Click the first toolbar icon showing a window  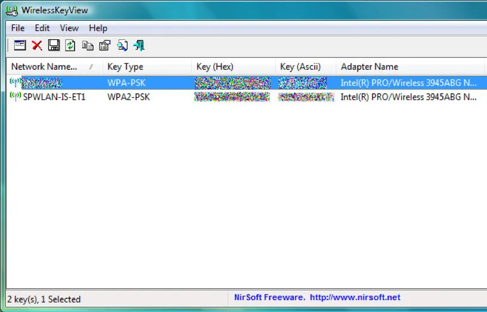(x=20, y=45)
